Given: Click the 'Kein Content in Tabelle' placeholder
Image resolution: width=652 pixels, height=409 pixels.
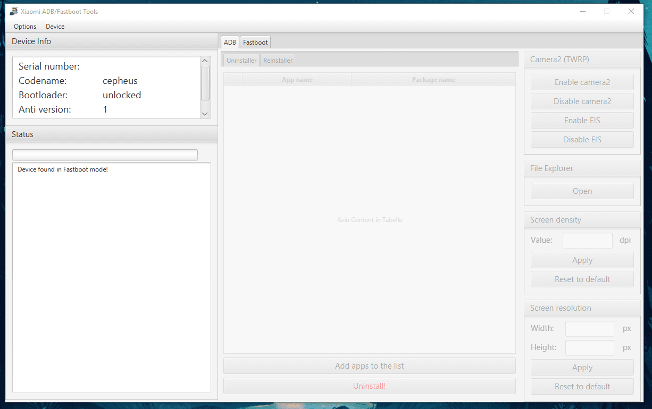Looking at the screenshot, I should [x=370, y=220].
